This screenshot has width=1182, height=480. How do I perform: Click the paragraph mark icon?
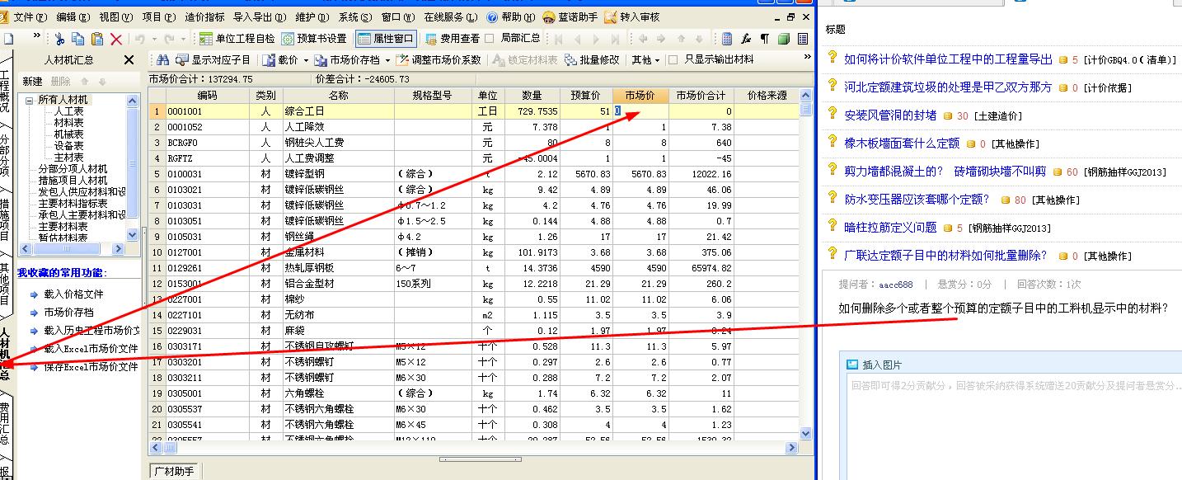(764, 39)
